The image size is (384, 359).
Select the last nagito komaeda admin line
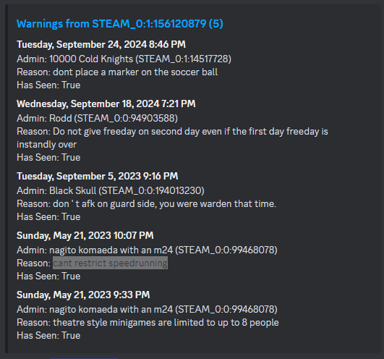click(147, 309)
